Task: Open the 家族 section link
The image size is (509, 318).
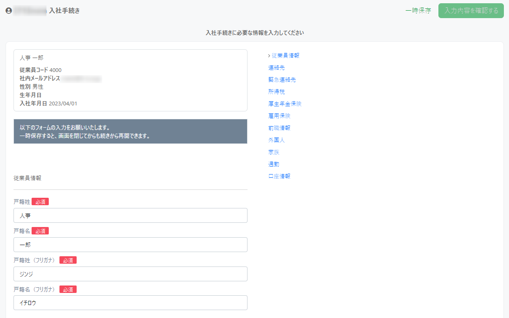Action: (274, 152)
